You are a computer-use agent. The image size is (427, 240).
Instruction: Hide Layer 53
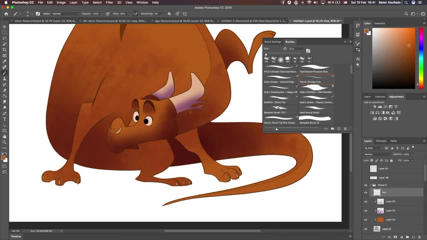tap(366, 211)
